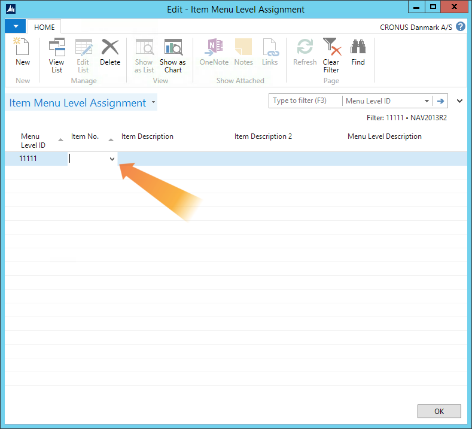Screen dimensions: 472x429
Task: Apply filter with the blue arrow
Action: pos(440,101)
